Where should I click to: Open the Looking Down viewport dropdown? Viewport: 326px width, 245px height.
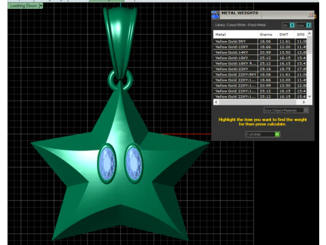(x=41, y=5)
